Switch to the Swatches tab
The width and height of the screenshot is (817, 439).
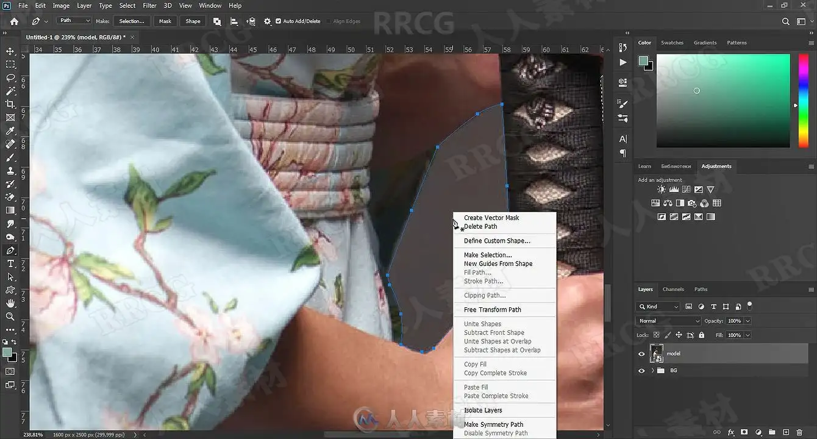click(672, 43)
